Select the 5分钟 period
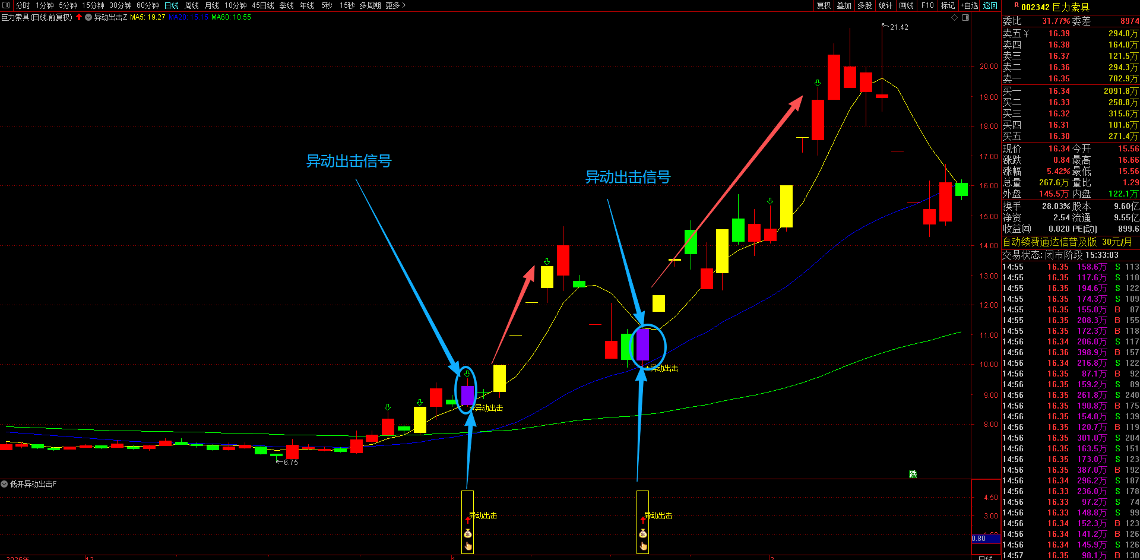Screen dimensions: 1140x560 (x=68, y=5)
